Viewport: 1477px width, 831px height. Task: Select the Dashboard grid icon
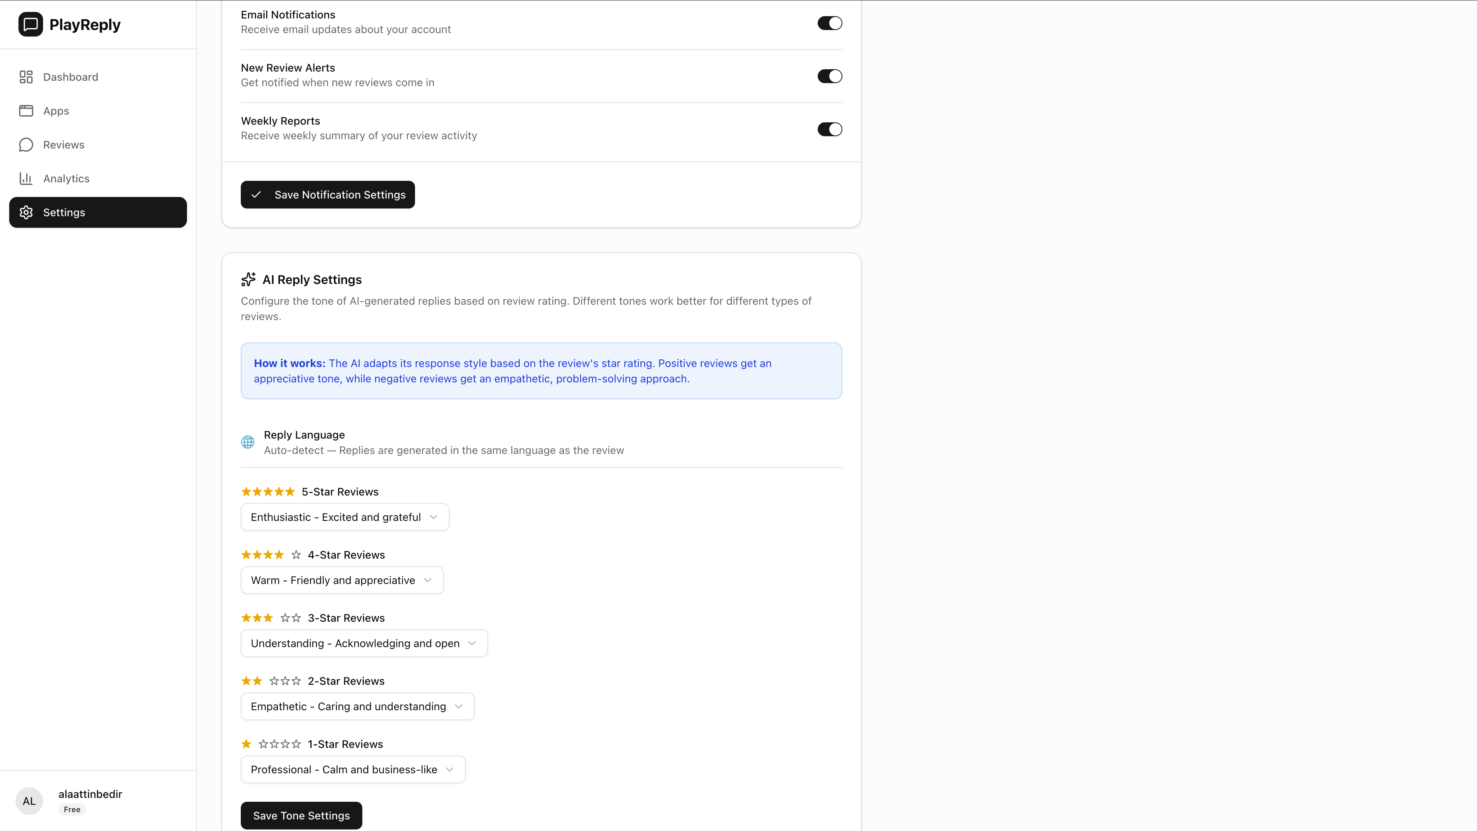27,76
